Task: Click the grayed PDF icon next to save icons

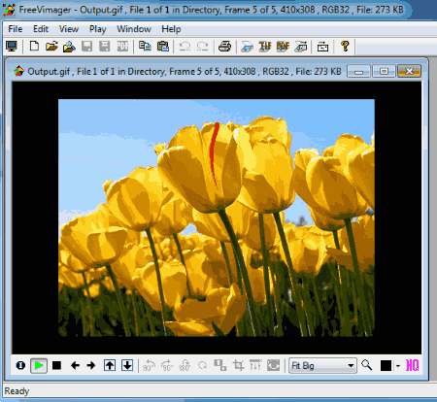Action: [x=122, y=47]
